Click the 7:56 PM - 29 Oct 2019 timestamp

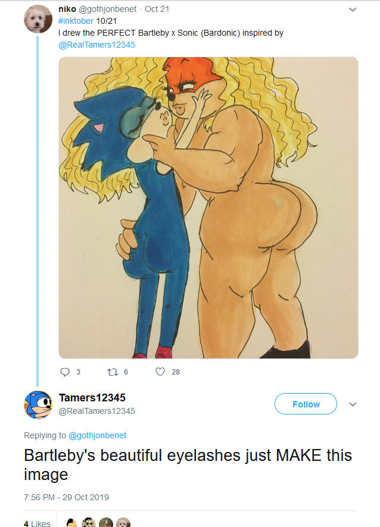[66, 497]
